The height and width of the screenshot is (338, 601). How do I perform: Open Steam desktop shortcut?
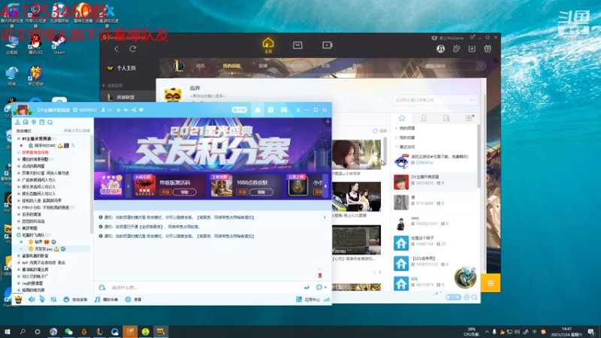coord(59,45)
